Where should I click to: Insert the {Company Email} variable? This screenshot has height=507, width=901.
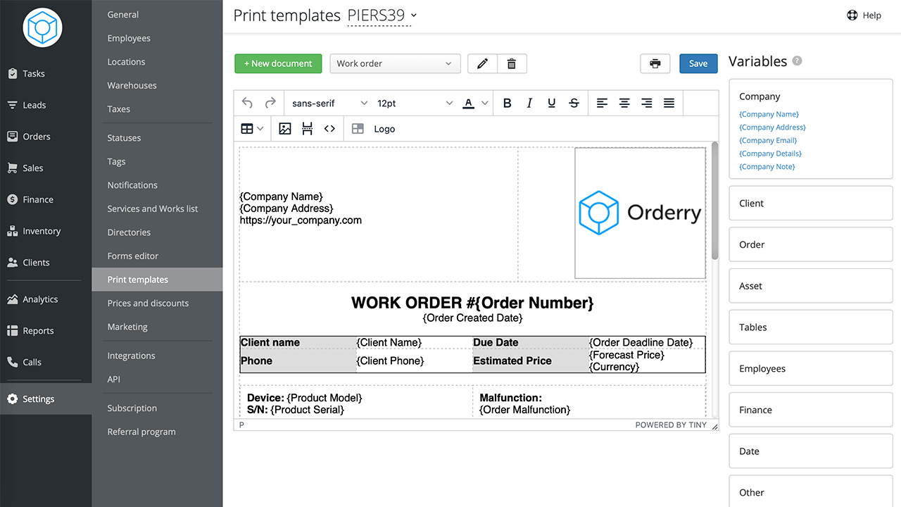(768, 140)
